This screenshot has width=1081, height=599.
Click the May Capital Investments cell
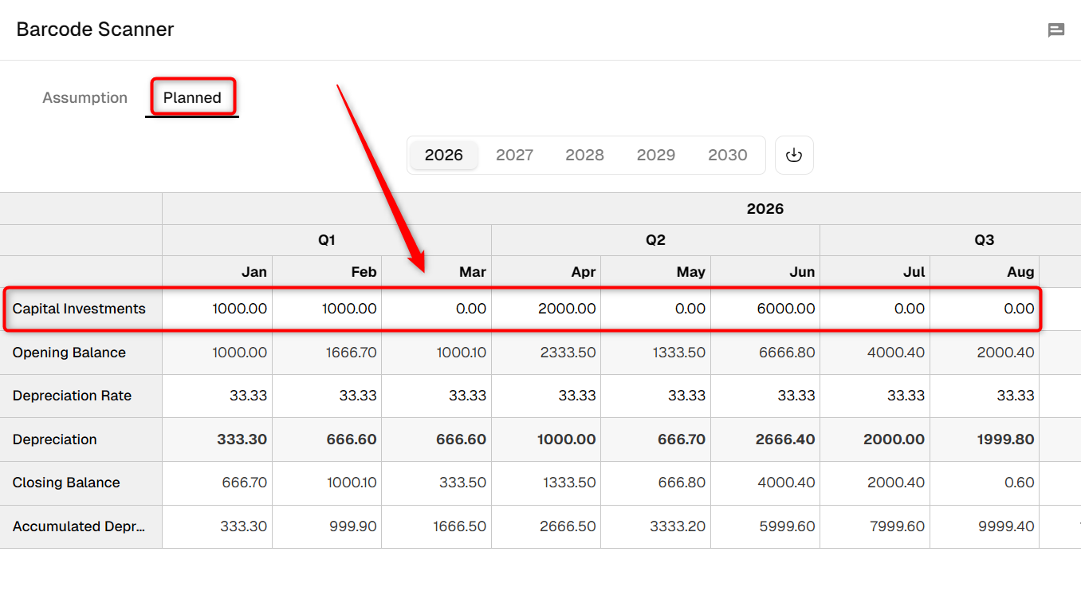tap(656, 309)
